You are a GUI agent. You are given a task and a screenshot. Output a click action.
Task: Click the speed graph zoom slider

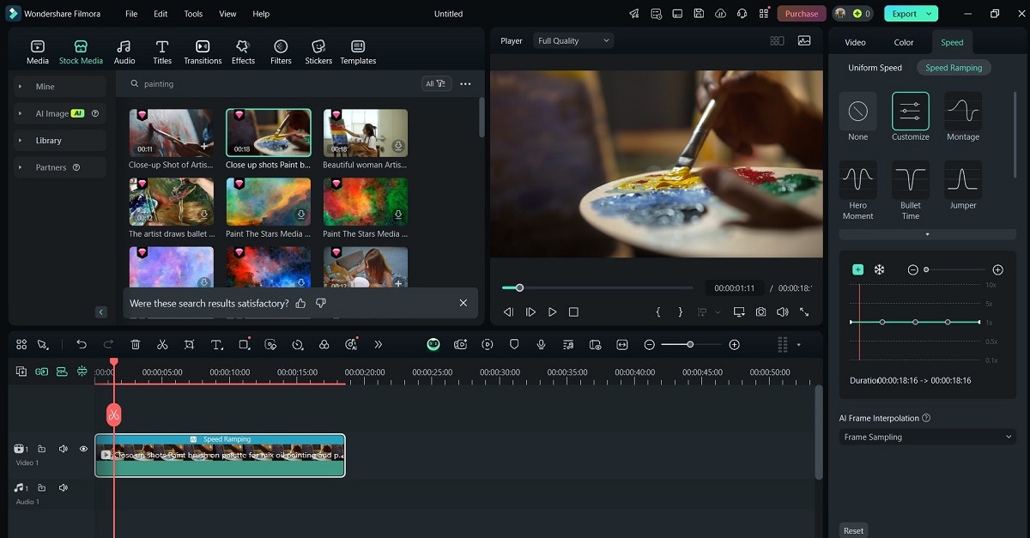click(x=954, y=269)
